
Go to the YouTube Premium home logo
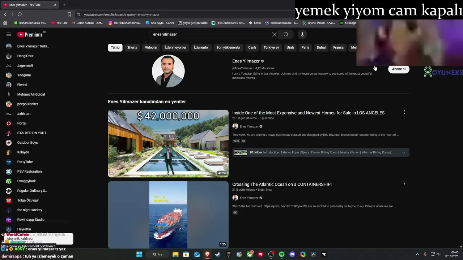pyautogui.click(x=30, y=34)
